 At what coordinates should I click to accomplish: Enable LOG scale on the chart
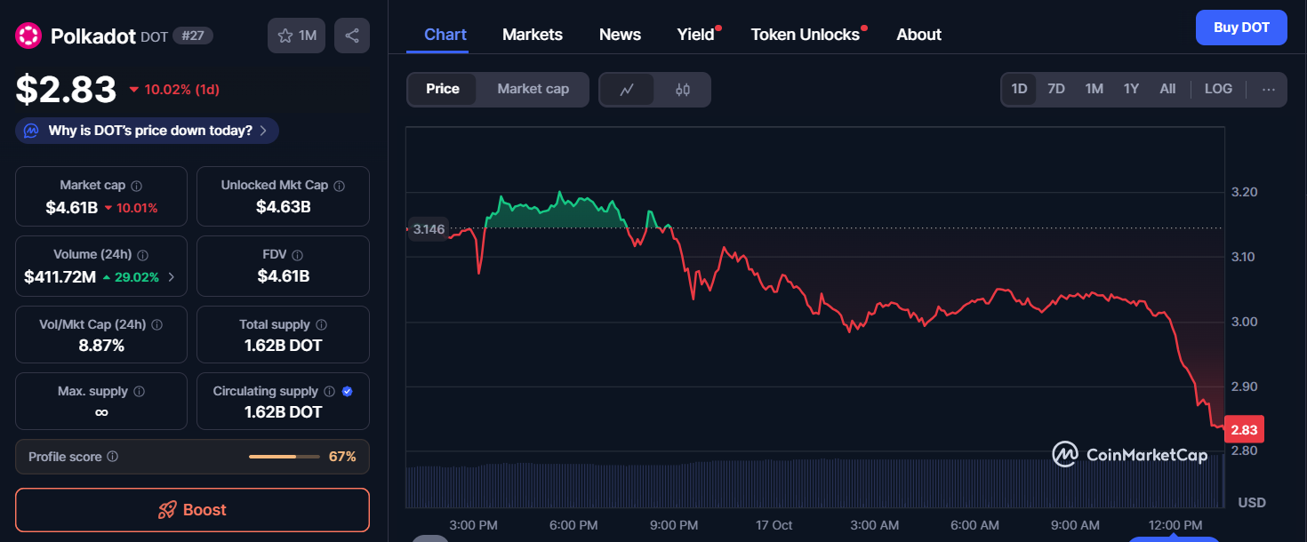click(1218, 89)
